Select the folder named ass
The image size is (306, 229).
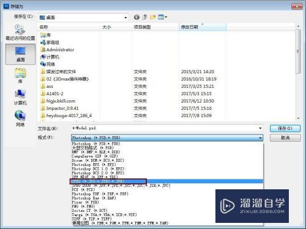[x=47, y=86]
